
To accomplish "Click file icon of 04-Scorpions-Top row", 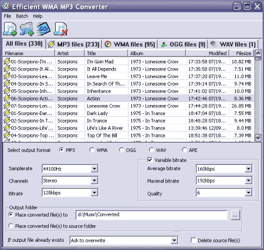I will point(7,135).
